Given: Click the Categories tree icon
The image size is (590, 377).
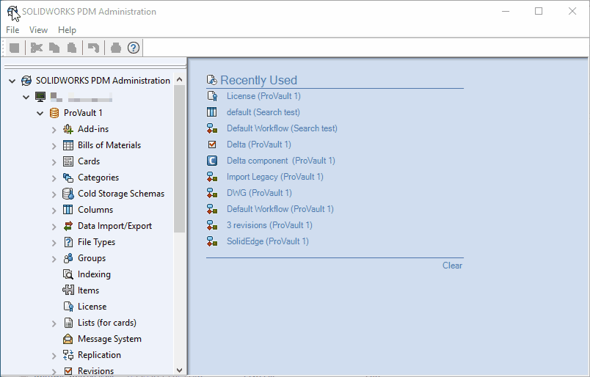Looking at the screenshot, I should (68, 177).
